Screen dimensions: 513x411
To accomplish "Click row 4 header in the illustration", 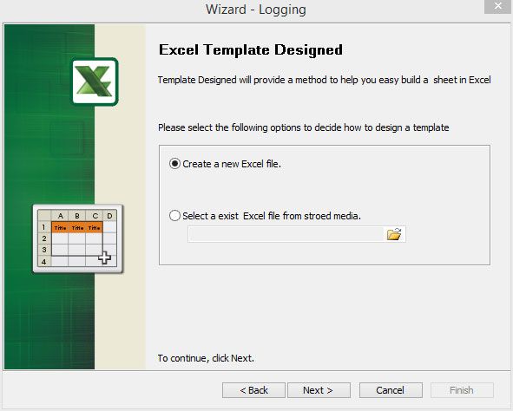I will [x=44, y=261].
